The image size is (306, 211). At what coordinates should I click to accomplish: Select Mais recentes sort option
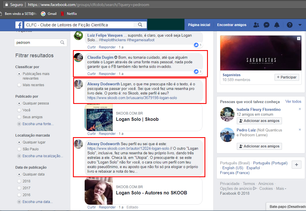tap(19, 85)
